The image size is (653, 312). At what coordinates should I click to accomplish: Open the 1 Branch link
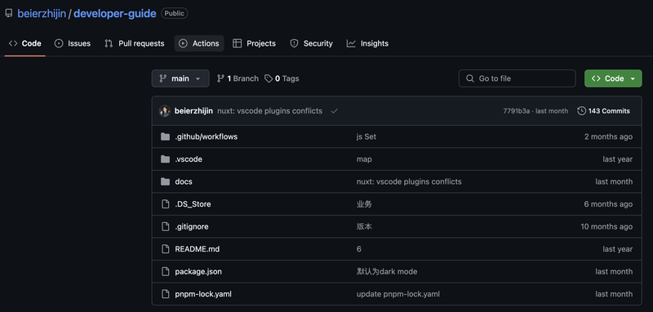coord(238,78)
